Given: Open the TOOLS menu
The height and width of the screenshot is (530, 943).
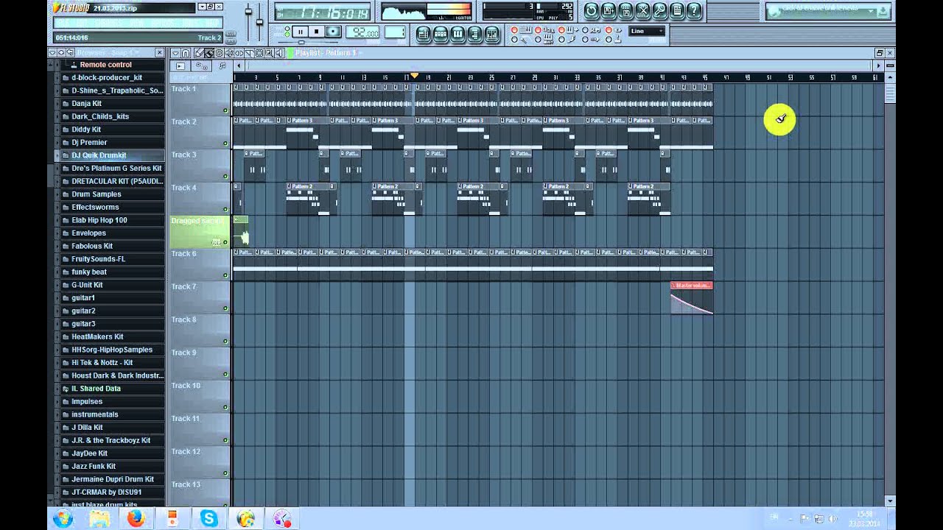Looking at the screenshot, I should point(189,23).
